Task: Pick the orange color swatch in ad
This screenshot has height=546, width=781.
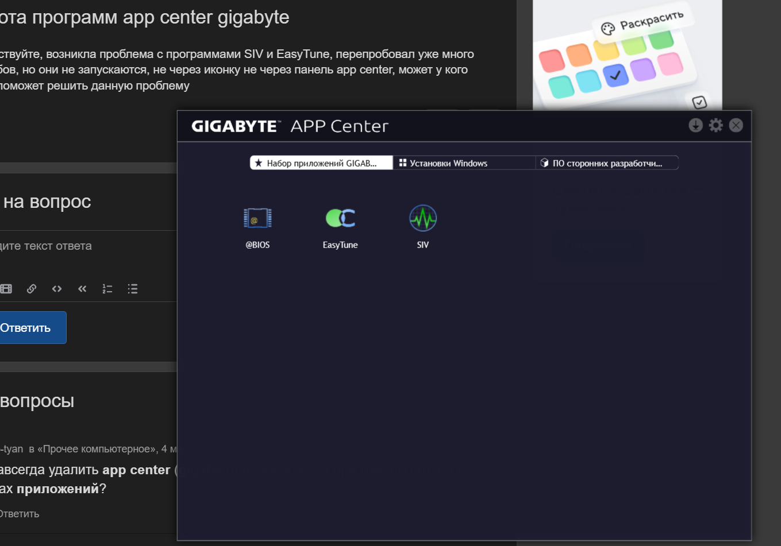Action: click(579, 55)
